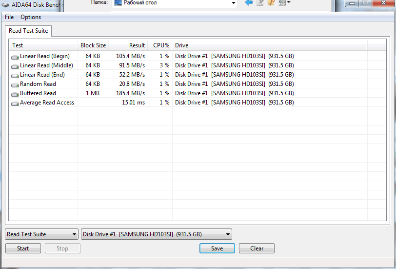Screen dimensions: 396x269
Task: Click the Save button
Action: pos(217,248)
